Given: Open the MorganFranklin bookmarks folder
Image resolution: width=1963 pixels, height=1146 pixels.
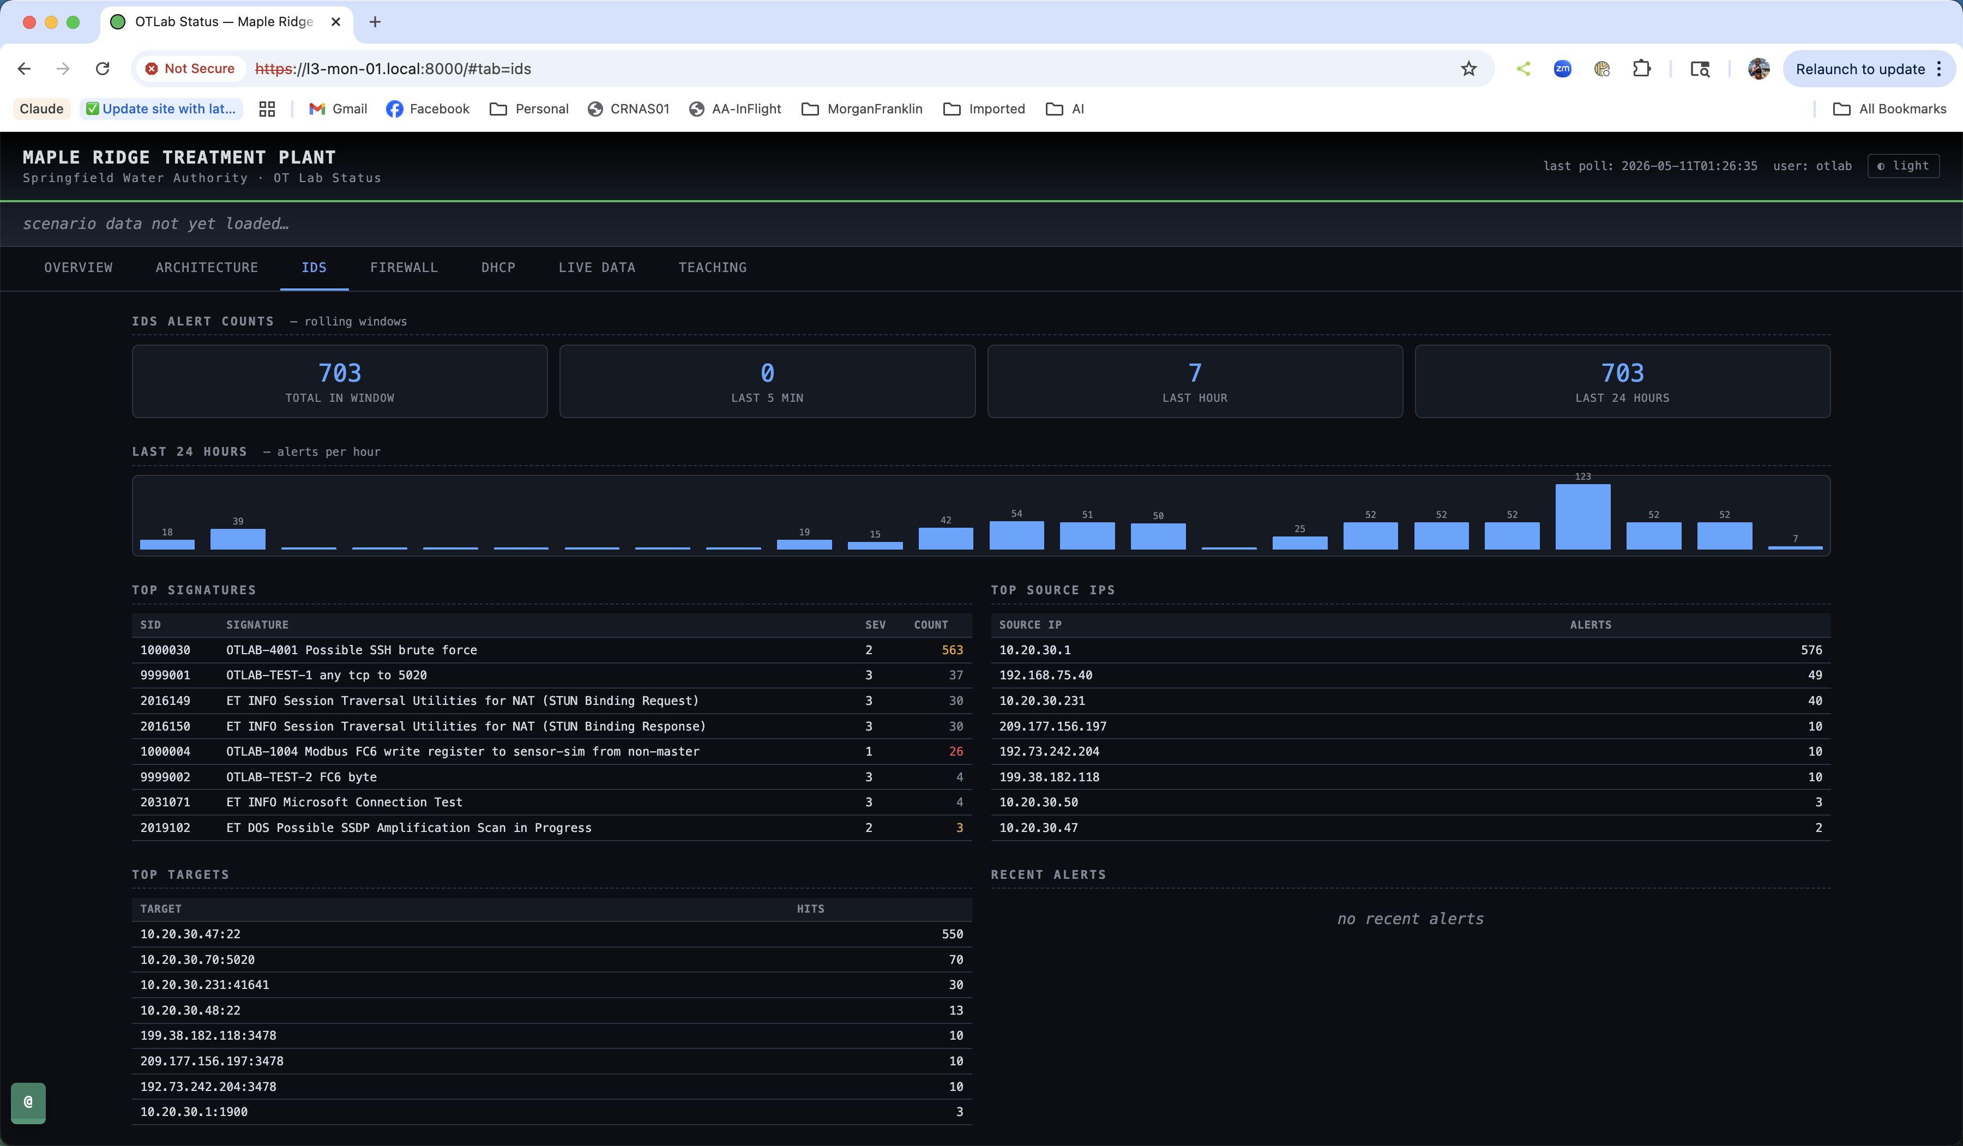Looking at the screenshot, I should tap(862, 109).
